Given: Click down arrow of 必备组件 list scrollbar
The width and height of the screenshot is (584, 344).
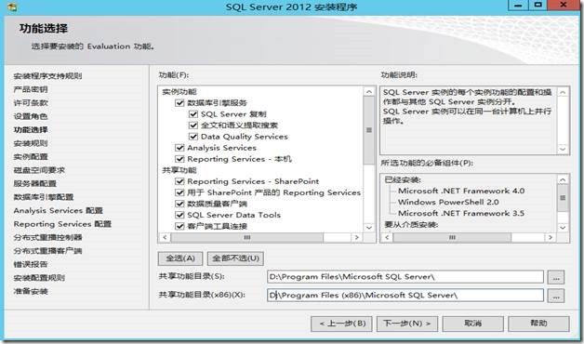Looking at the screenshot, I should [563, 227].
